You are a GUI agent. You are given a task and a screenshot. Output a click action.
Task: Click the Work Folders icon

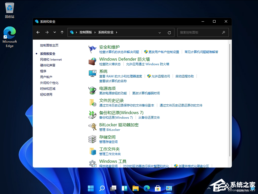pos(93,151)
